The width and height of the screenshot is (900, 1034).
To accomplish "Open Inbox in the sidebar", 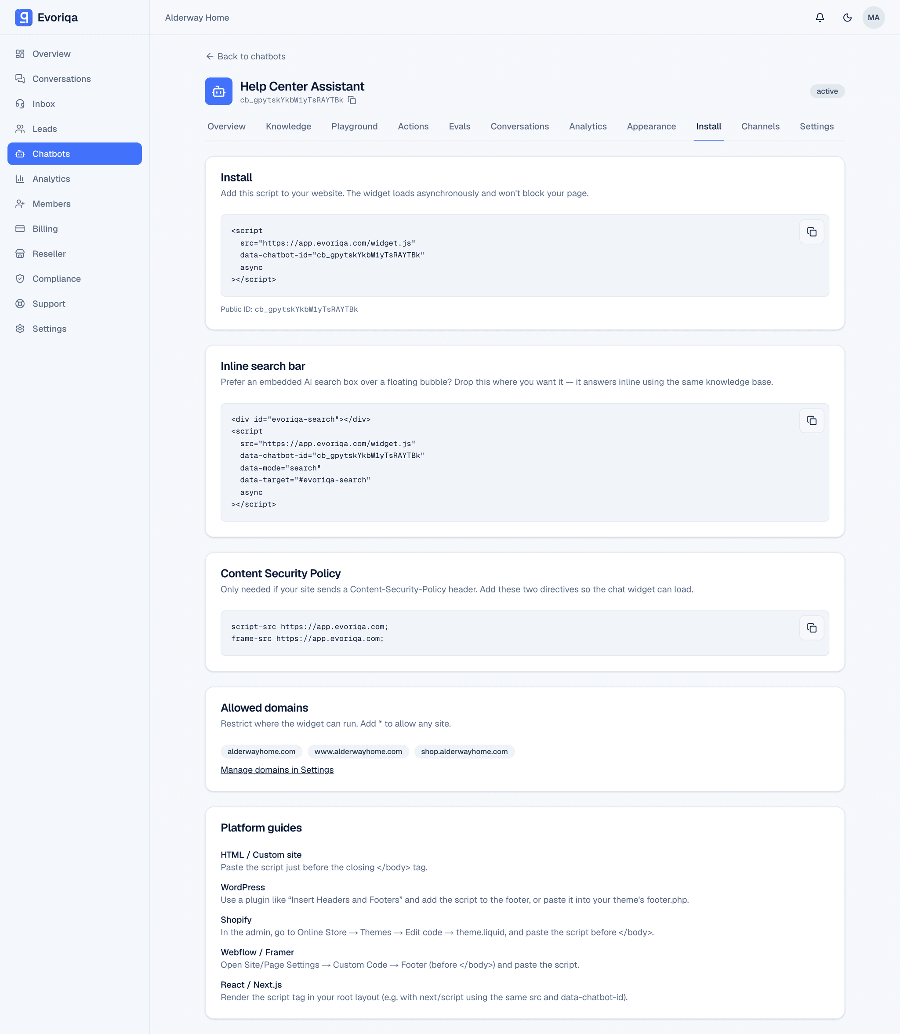I will (x=75, y=104).
